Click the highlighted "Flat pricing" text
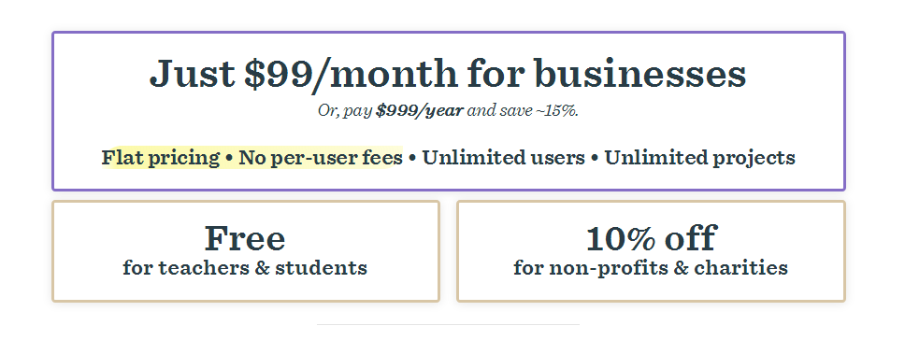This screenshot has width=905, height=340. [x=161, y=157]
